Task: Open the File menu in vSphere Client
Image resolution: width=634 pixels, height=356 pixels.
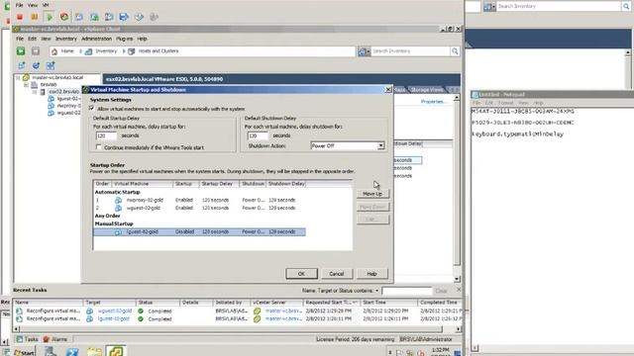Action: pos(20,39)
